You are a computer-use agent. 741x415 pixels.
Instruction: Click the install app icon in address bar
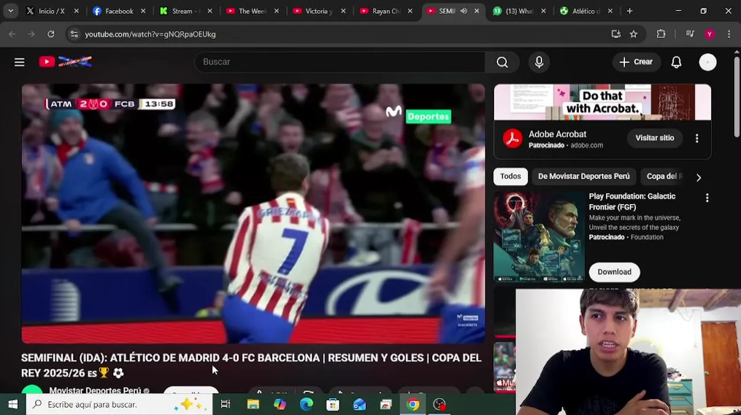pyautogui.click(x=616, y=34)
